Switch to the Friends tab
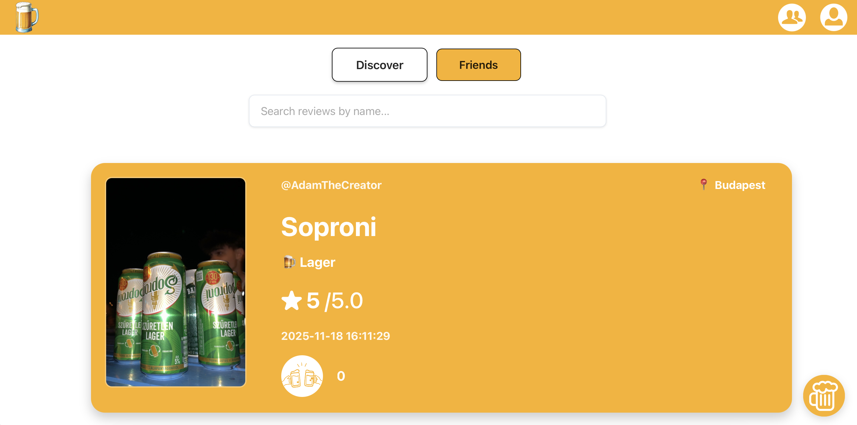The width and height of the screenshot is (857, 425). tap(478, 65)
